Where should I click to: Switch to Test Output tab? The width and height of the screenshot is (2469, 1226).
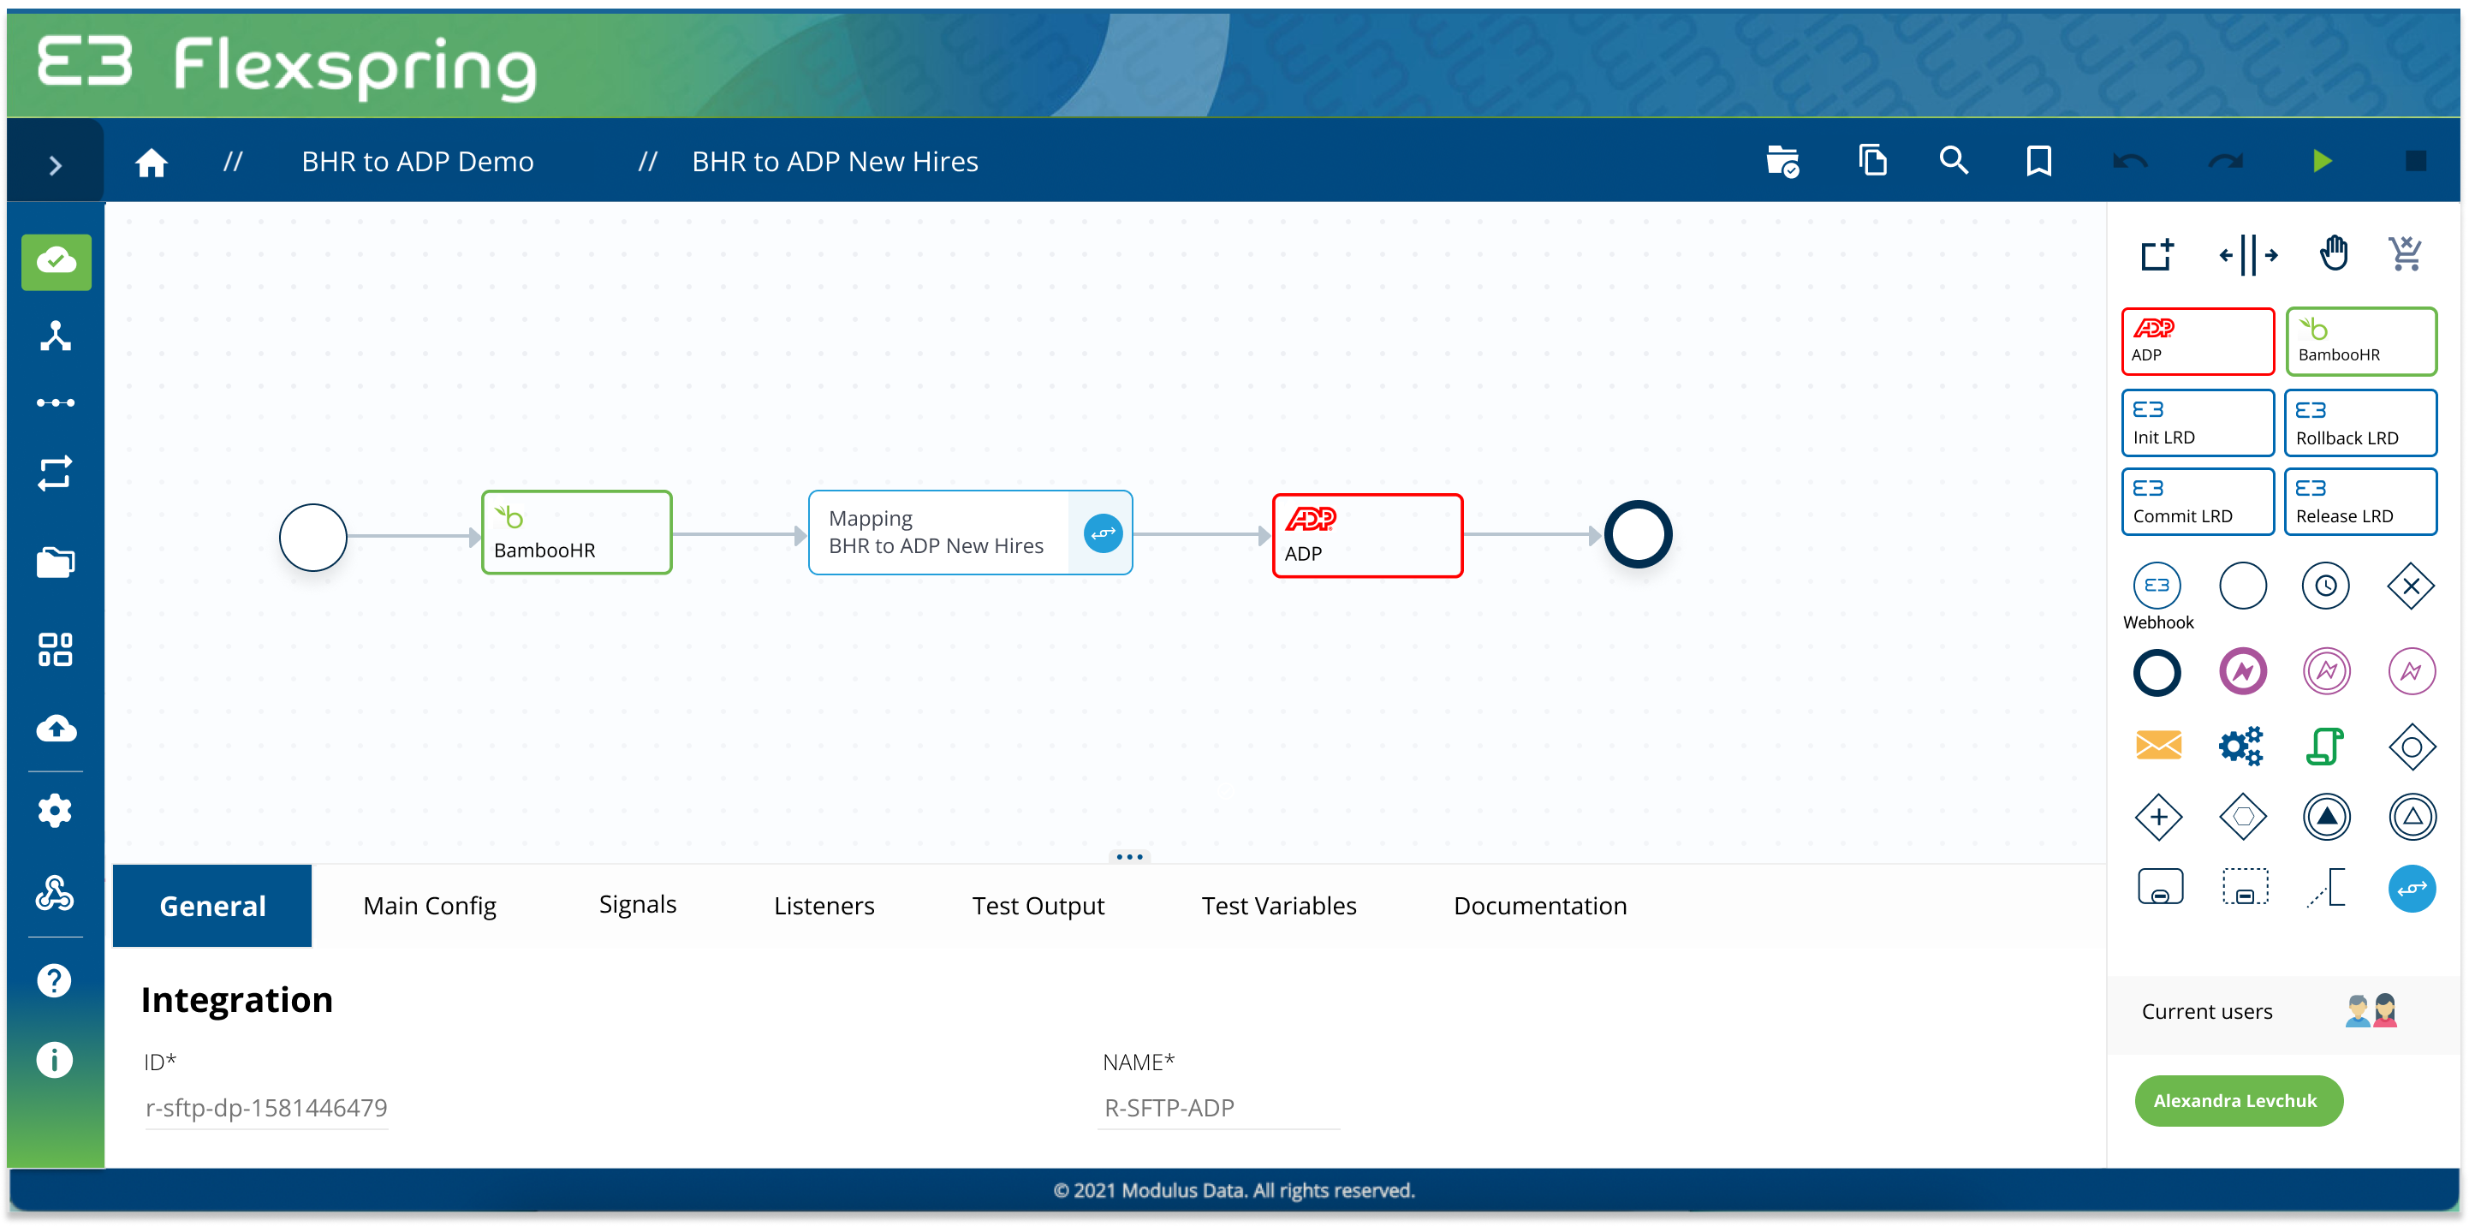click(1038, 906)
